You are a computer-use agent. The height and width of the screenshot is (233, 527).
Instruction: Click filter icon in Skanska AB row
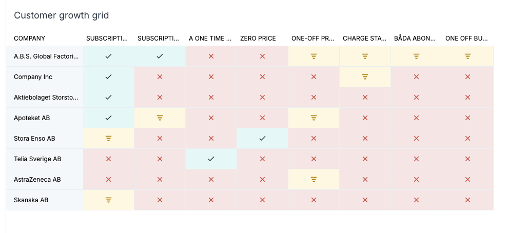[109, 200]
